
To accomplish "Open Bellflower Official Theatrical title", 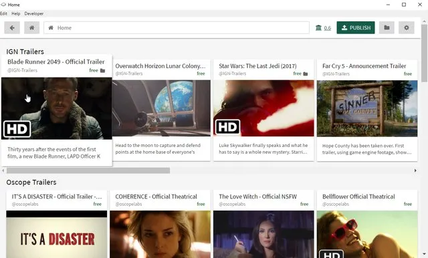I will (358, 197).
